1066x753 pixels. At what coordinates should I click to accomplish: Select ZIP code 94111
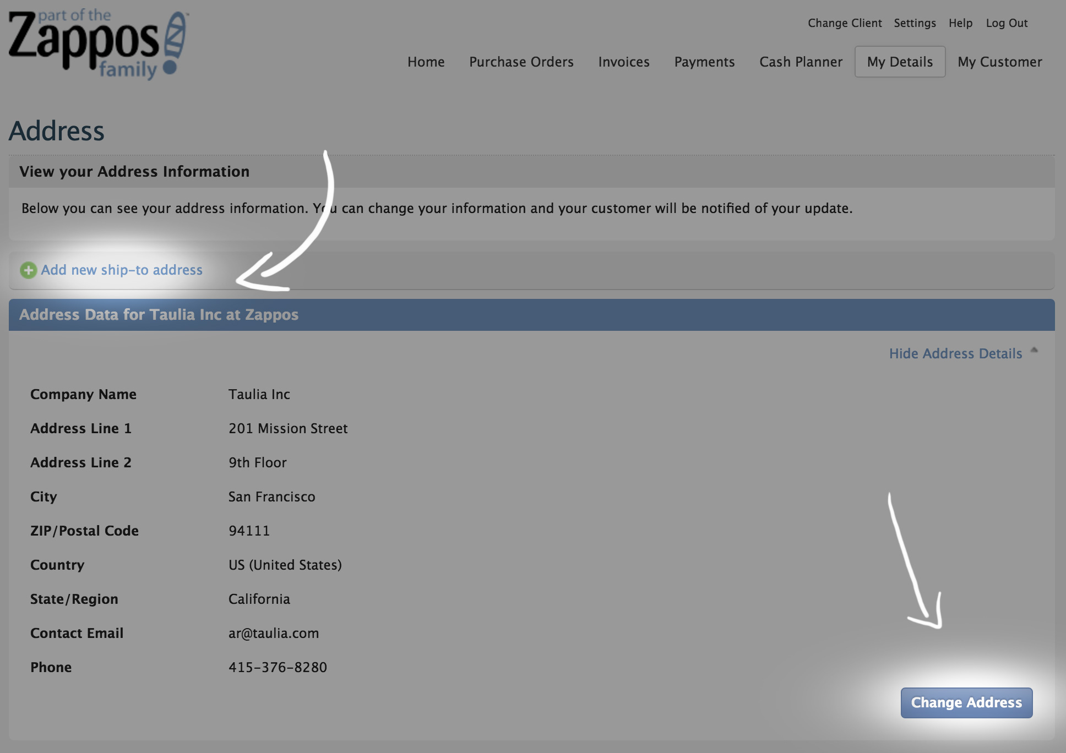pyautogui.click(x=249, y=531)
